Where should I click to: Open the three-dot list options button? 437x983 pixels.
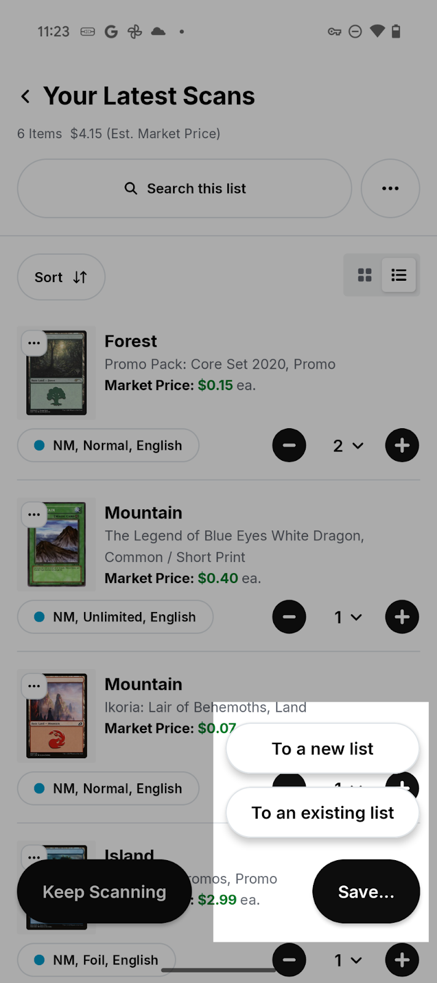(x=390, y=189)
